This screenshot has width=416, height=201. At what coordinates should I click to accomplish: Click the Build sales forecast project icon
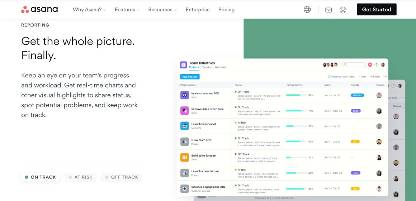(x=185, y=157)
